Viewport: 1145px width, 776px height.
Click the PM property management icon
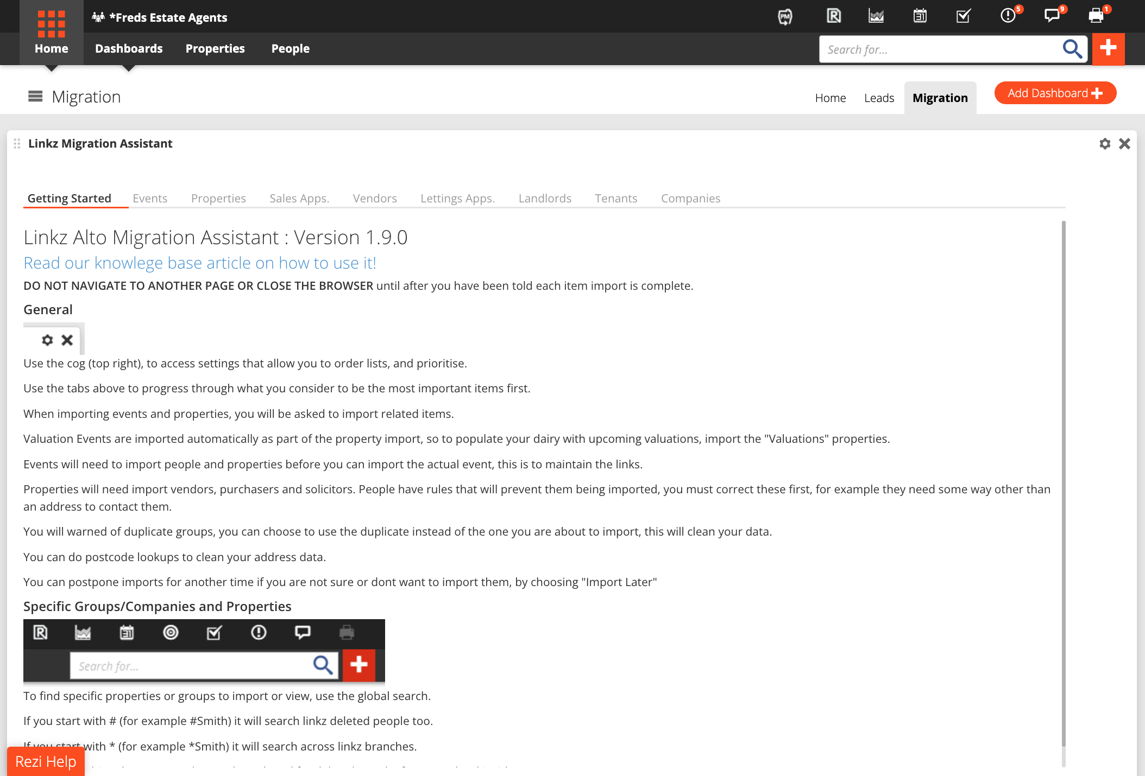click(x=785, y=17)
